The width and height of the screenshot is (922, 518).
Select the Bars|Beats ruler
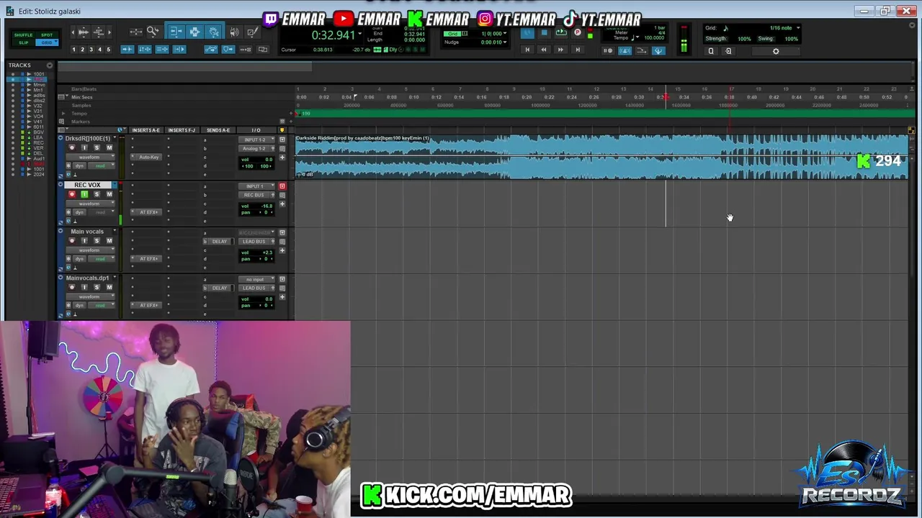point(84,89)
